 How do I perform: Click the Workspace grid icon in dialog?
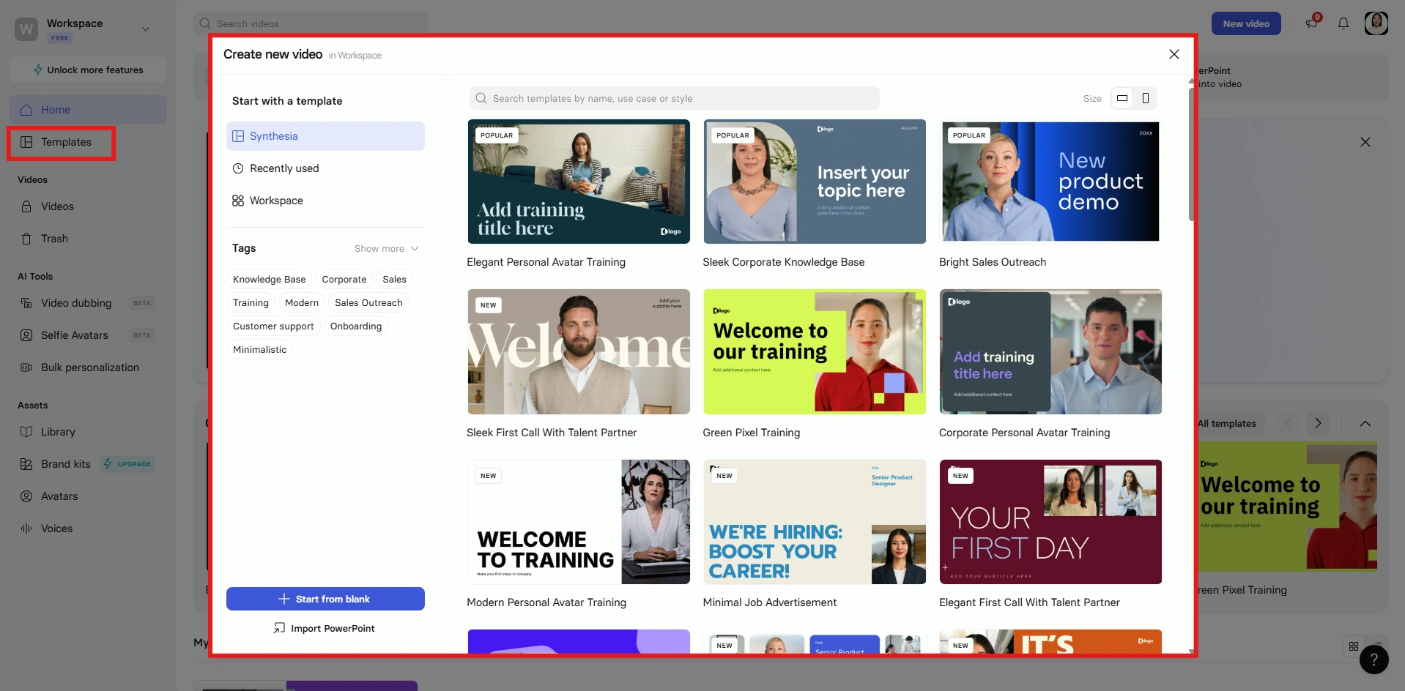(x=238, y=201)
